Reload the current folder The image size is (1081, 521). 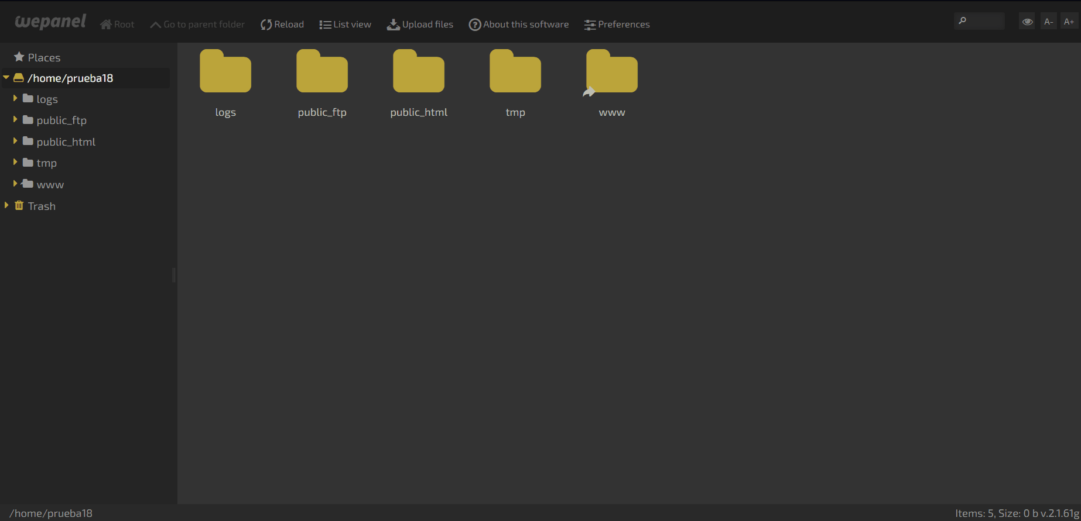[x=282, y=25]
